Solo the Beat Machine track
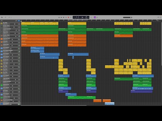The image size is (162, 121). click(5, 61)
